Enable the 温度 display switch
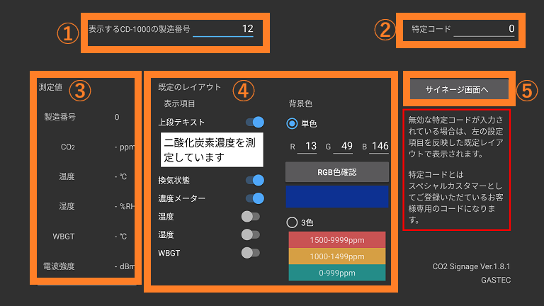The width and height of the screenshot is (544, 306). pyautogui.click(x=251, y=217)
